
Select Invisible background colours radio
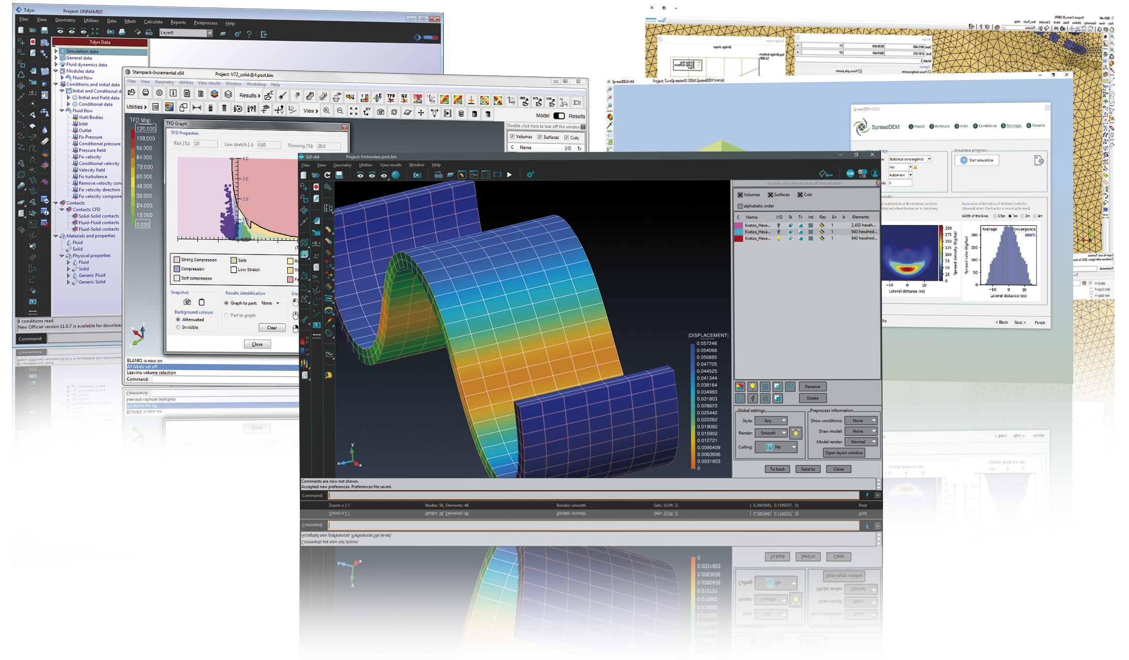(x=178, y=327)
